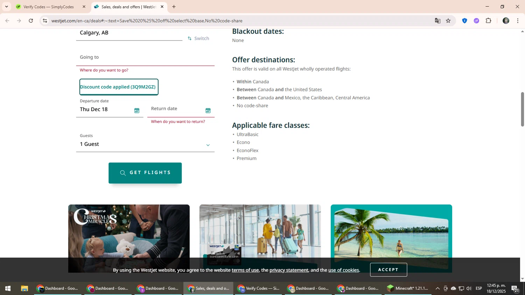The image size is (525, 295).
Task: Open clock showing 12:45 p. m.
Action: [x=496, y=288]
